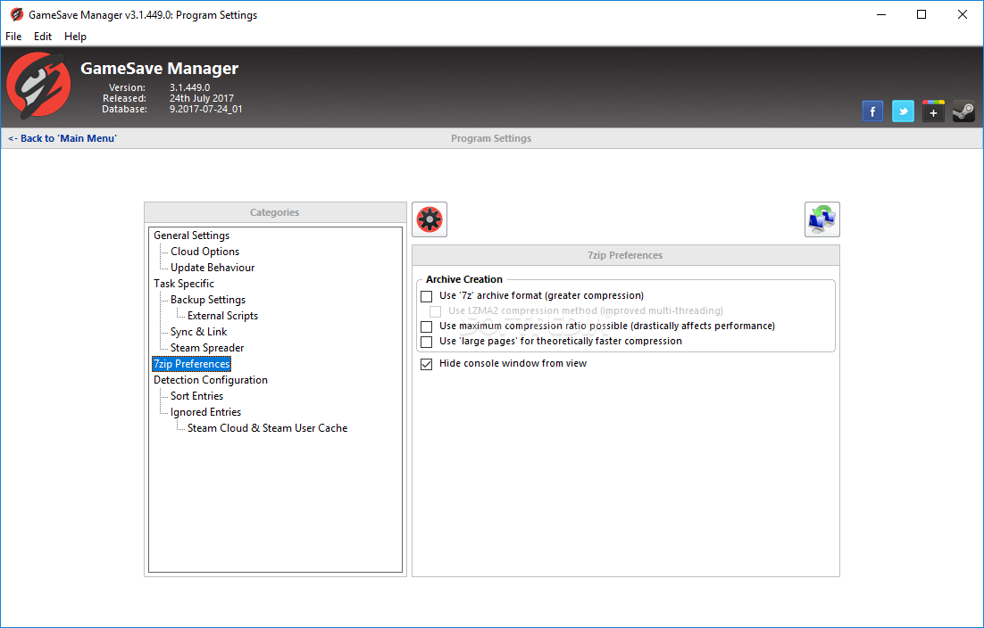Enable 'Use 7z archive format' checkbox
Image resolution: width=984 pixels, height=628 pixels.
coord(427,296)
